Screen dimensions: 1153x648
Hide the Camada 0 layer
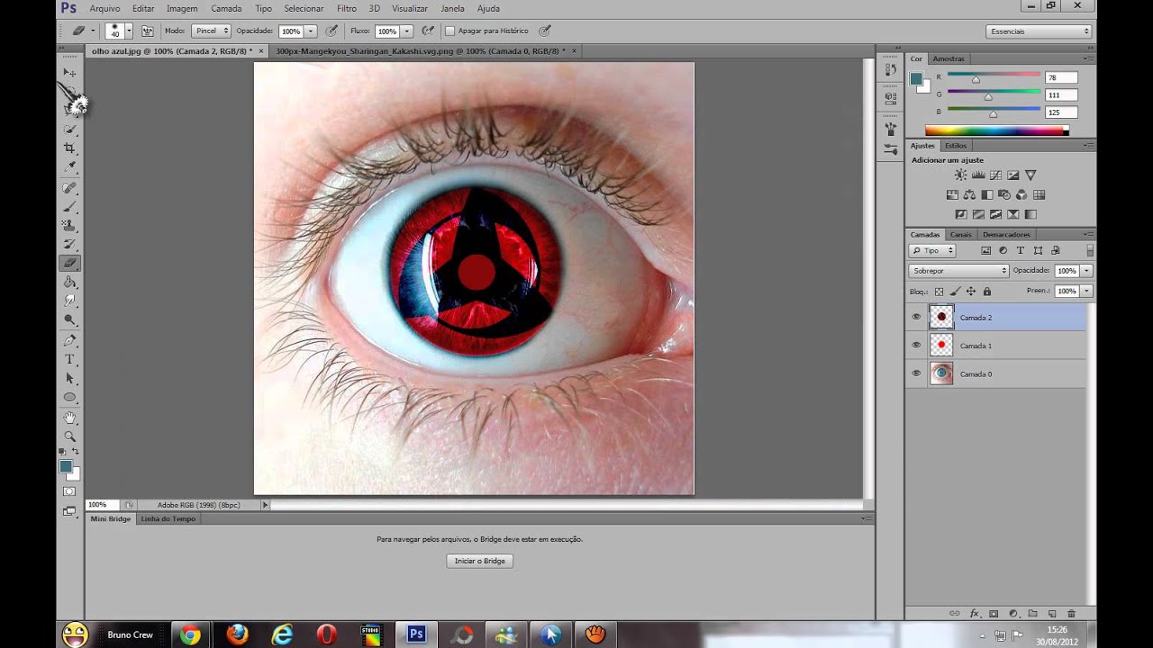point(916,373)
